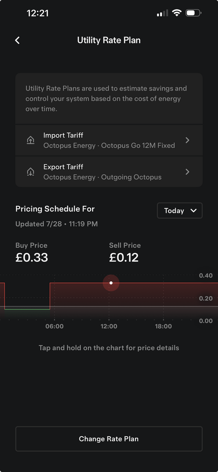Tap the white dot marker on chart
The width and height of the screenshot is (218, 472).
(x=111, y=283)
